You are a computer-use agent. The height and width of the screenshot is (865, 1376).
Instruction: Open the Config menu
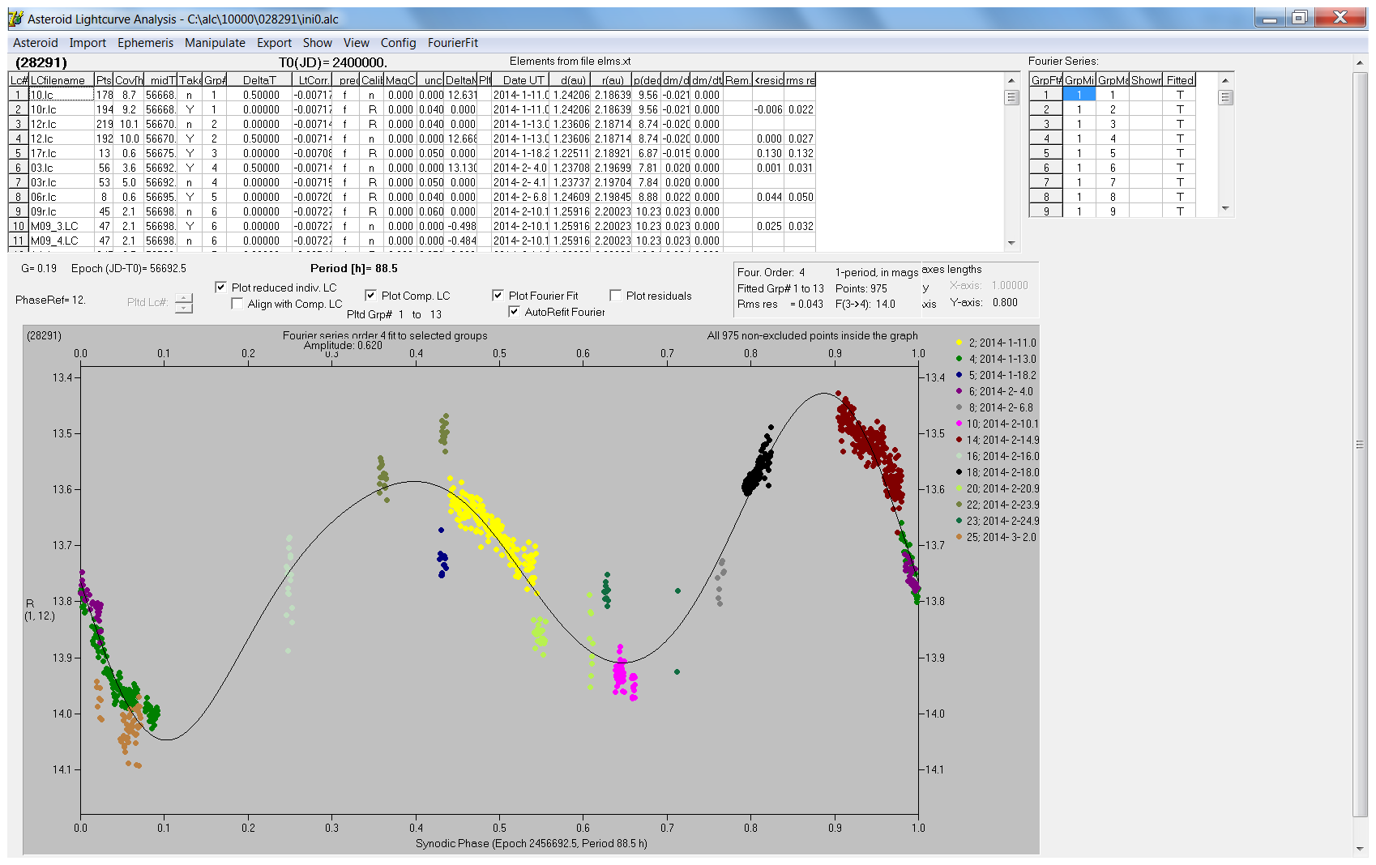[398, 43]
